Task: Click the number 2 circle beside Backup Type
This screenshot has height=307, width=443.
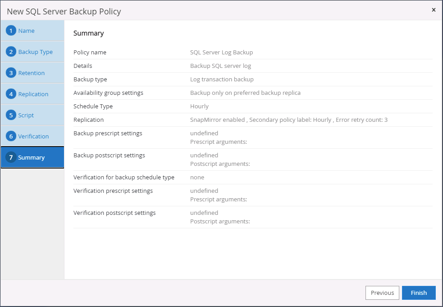Action: [x=11, y=52]
